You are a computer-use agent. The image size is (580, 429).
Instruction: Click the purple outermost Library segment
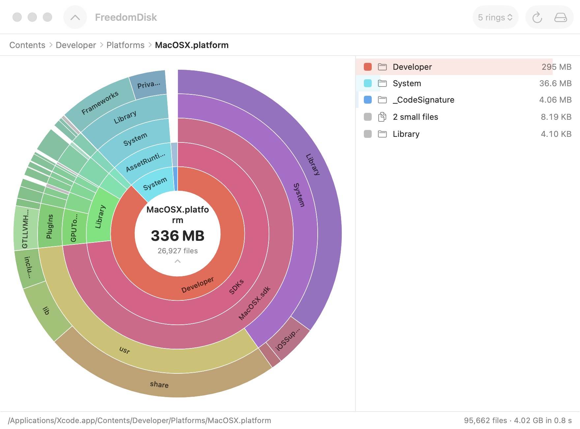(x=313, y=164)
